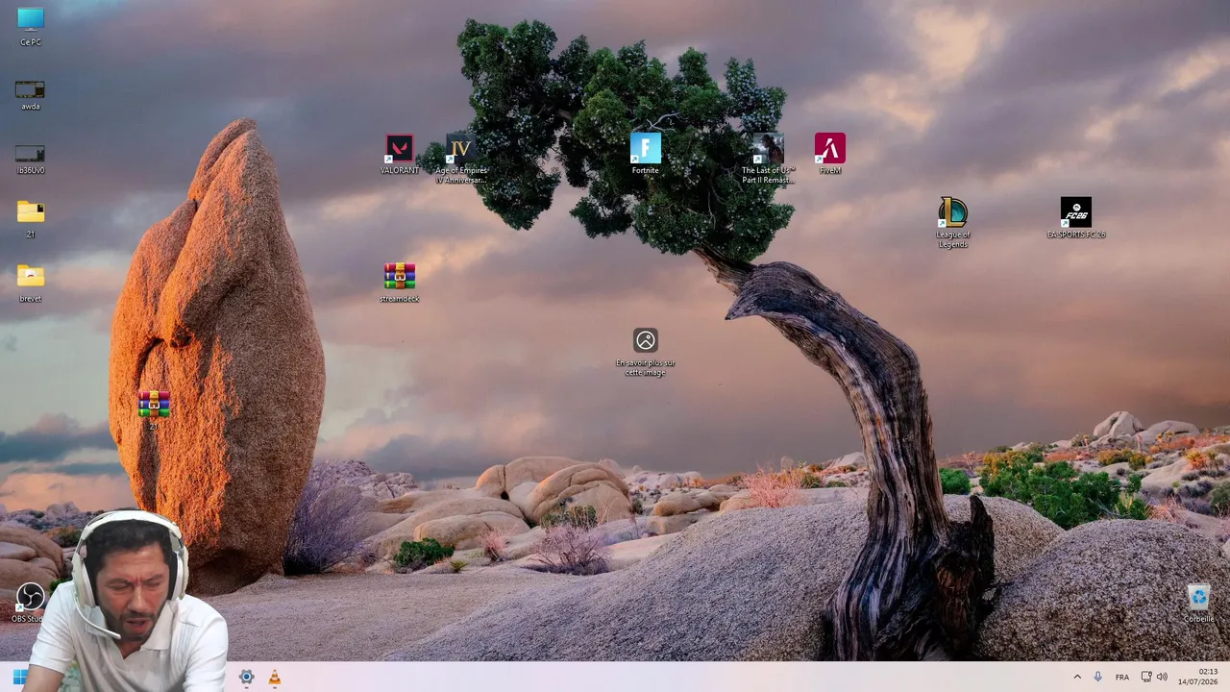Image resolution: width=1230 pixels, height=692 pixels.
Task: Open the clock and date panel
Action: tap(1208, 677)
